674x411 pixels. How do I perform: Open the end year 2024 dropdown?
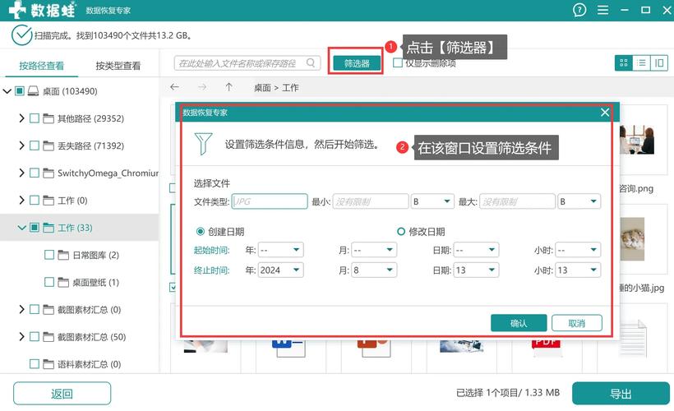280,270
